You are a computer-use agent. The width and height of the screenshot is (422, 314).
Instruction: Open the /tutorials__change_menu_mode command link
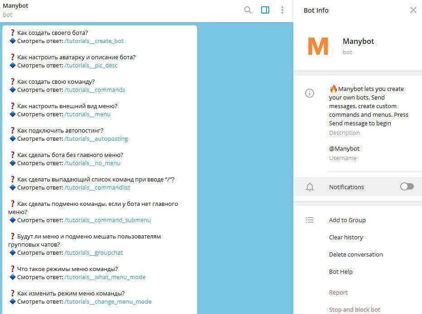pos(108,302)
